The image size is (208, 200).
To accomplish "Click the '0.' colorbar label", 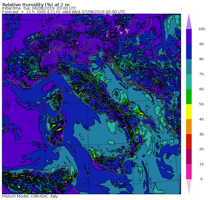I will pyautogui.click(x=202, y=179).
